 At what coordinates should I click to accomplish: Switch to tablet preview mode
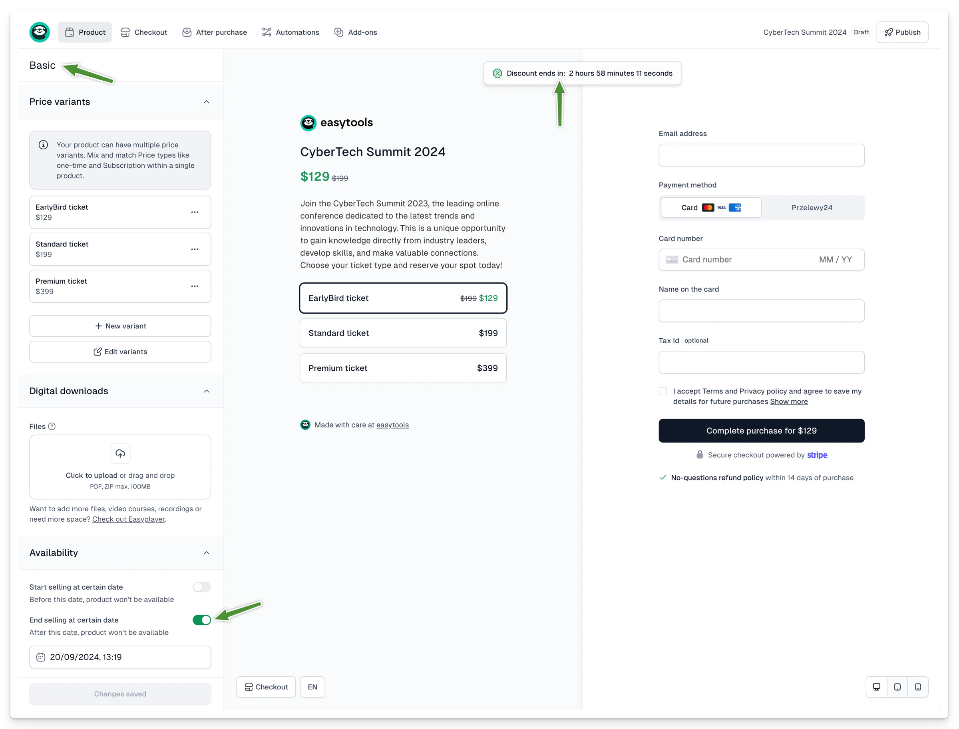[x=897, y=687]
